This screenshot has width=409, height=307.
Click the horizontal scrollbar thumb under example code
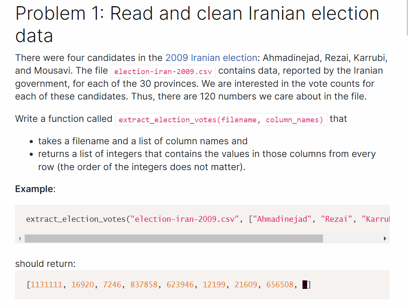(x=174, y=238)
